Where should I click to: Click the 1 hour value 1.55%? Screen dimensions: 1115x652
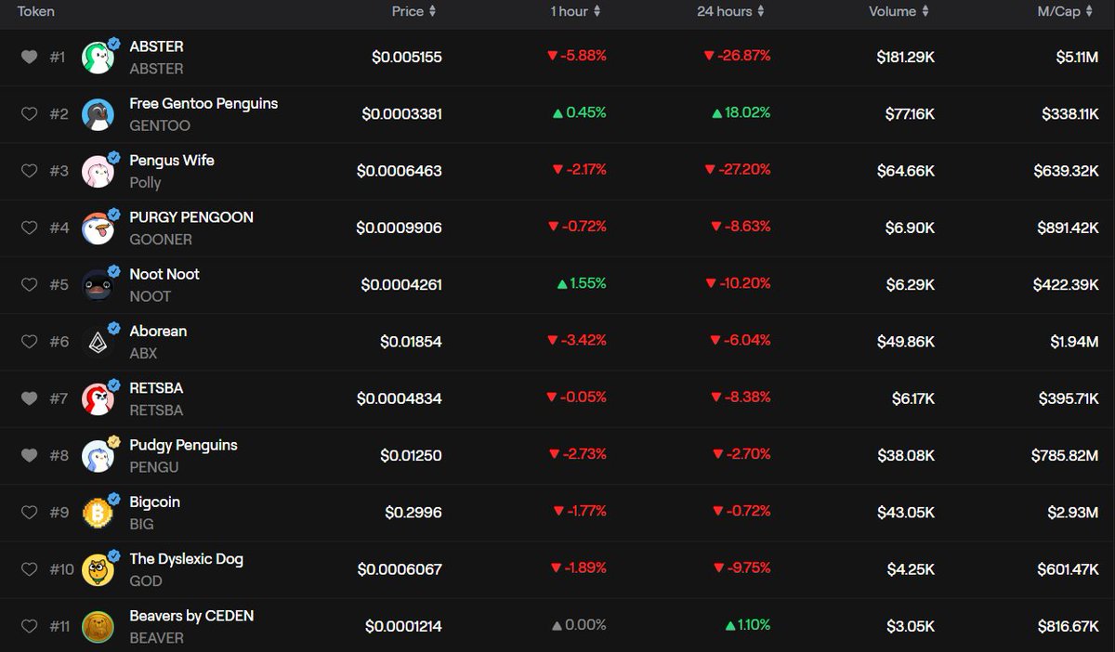pyautogui.click(x=581, y=283)
